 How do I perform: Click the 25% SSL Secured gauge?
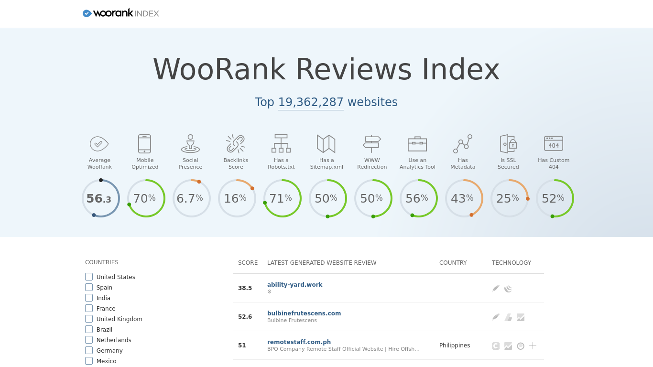(x=509, y=198)
